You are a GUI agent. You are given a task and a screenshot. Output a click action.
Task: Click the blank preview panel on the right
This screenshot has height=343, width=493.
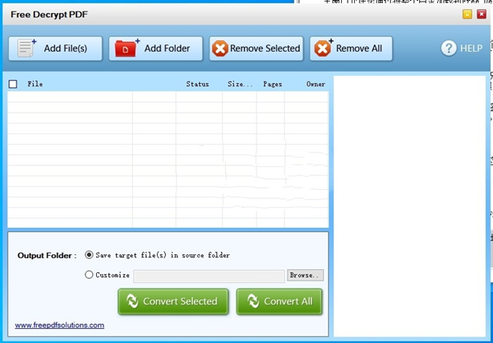tap(409, 206)
